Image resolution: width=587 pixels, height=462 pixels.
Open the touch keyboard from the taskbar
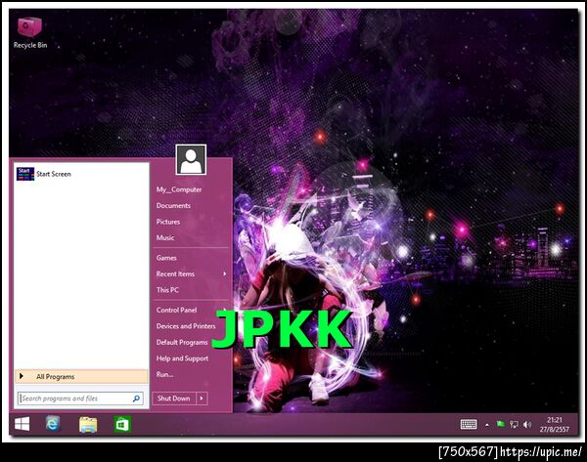coord(469,424)
